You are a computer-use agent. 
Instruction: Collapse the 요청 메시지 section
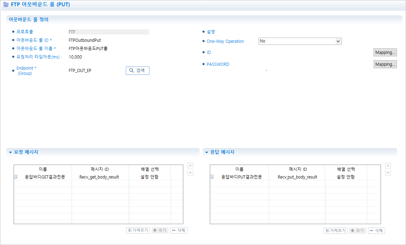pos(10,152)
